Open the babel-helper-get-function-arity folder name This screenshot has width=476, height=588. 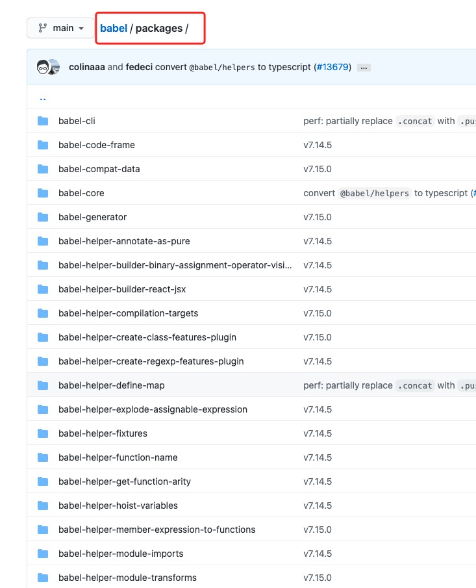pos(125,481)
